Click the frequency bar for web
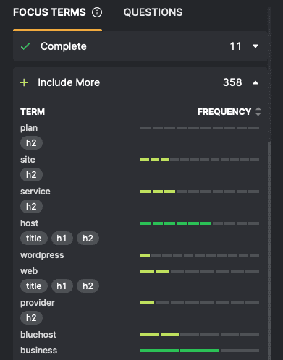The height and width of the screenshot is (360, 283). coord(200,271)
